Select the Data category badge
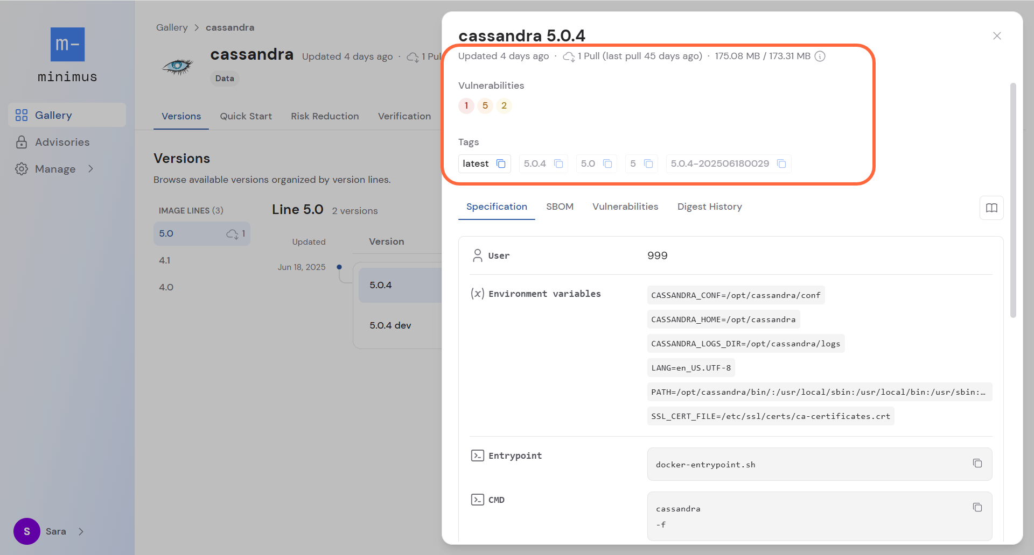 click(225, 79)
